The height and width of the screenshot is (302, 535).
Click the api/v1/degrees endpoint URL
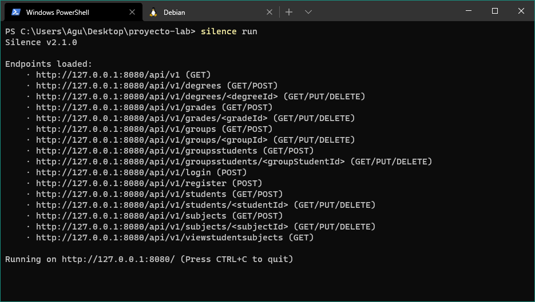click(x=129, y=86)
